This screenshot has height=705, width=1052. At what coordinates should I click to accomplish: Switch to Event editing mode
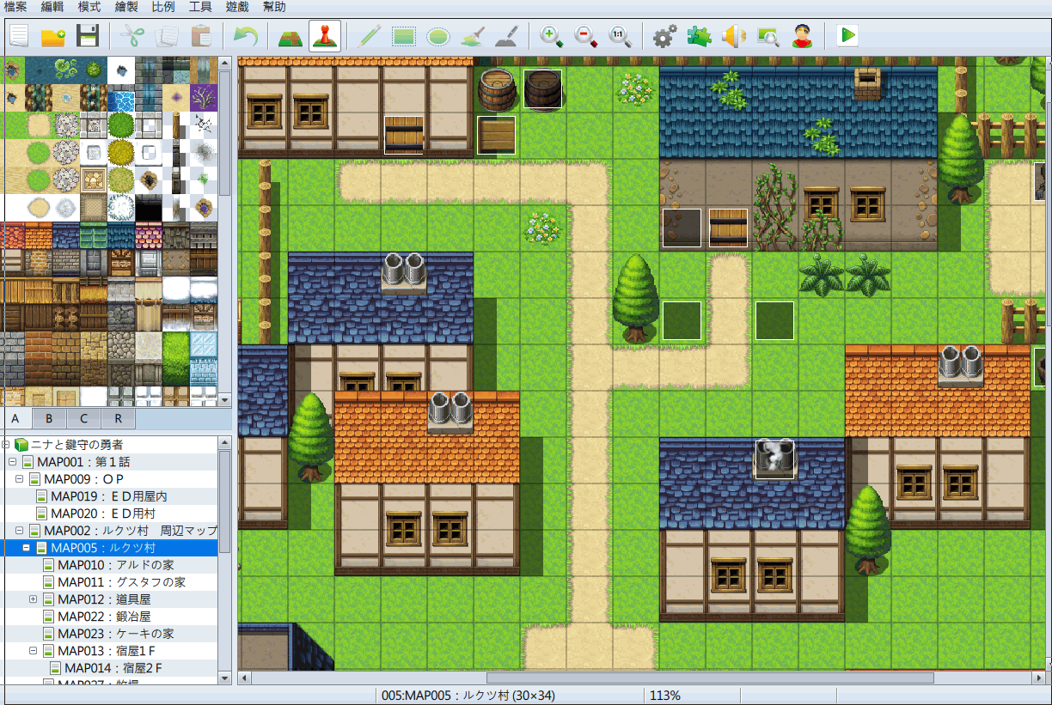pyautogui.click(x=325, y=36)
